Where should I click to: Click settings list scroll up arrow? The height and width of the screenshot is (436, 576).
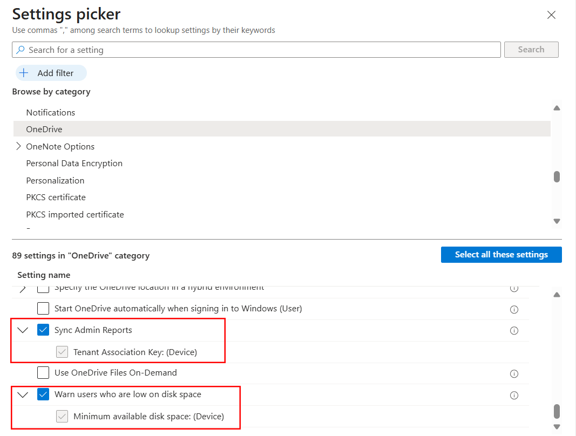(x=557, y=295)
